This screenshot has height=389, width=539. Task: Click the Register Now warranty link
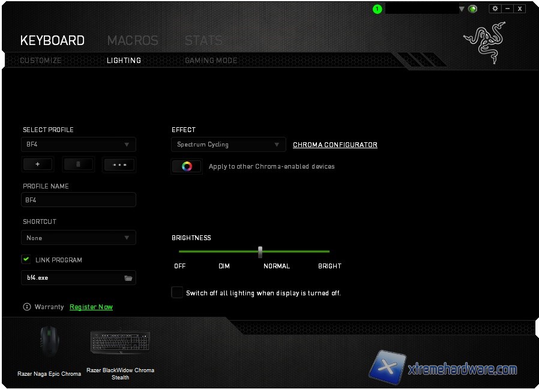pyautogui.click(x=91, y=307)
